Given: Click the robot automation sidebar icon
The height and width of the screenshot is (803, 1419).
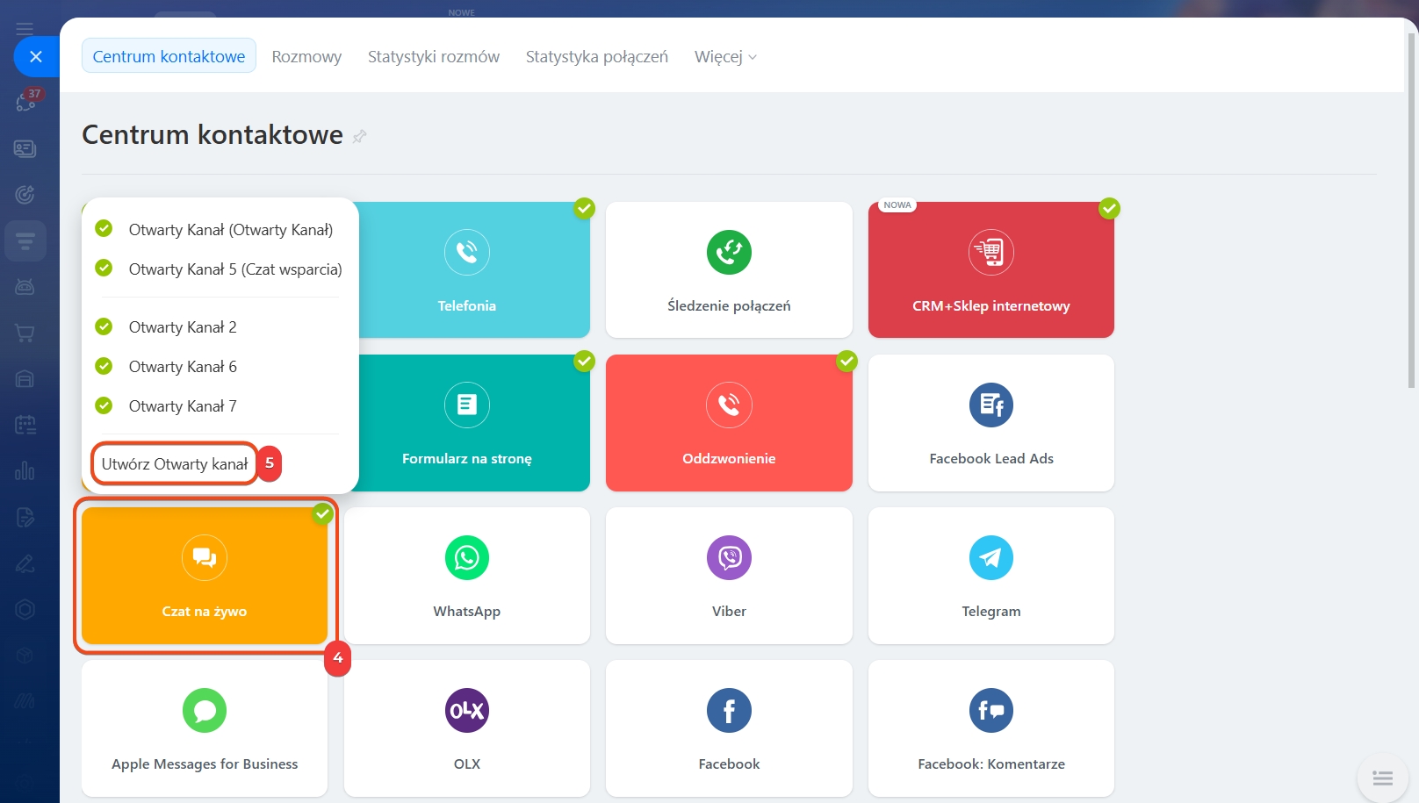Looking at the screenshot, I should click(25, 287).
